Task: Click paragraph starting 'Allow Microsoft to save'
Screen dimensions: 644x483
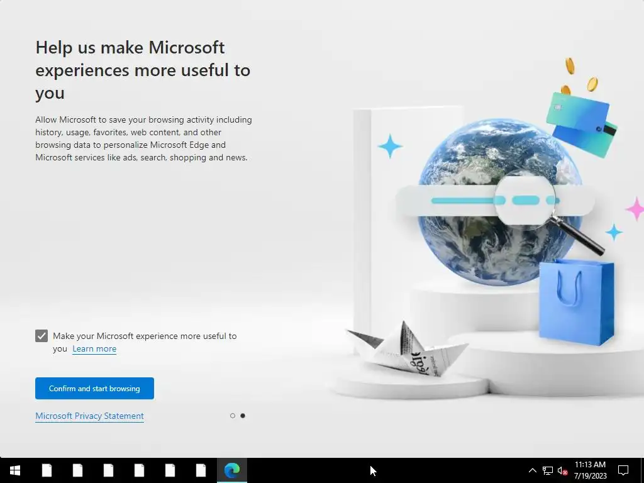Action: pyautogui.click(x=144, y=138)
